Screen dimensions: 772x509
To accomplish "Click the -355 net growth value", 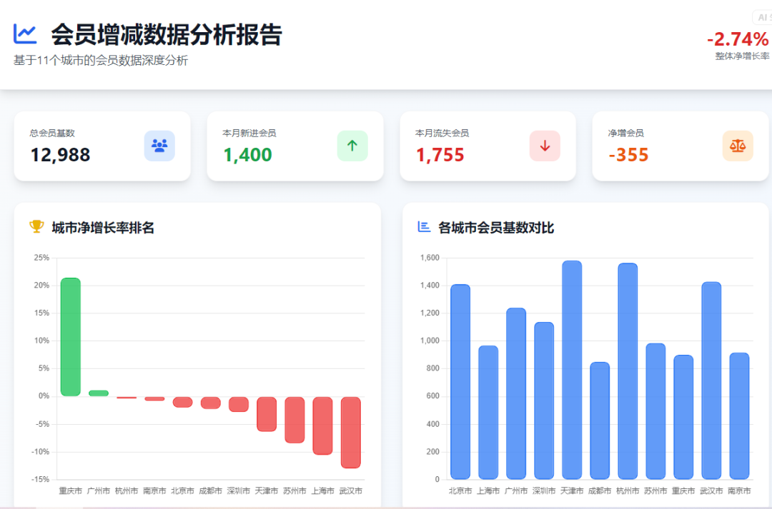I will pyautogui.click(x=630, y=155).
